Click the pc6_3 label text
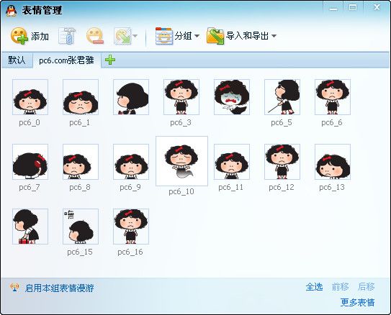Image resolution: width=391 pixels, height=315 pixels. pos(181,123)
